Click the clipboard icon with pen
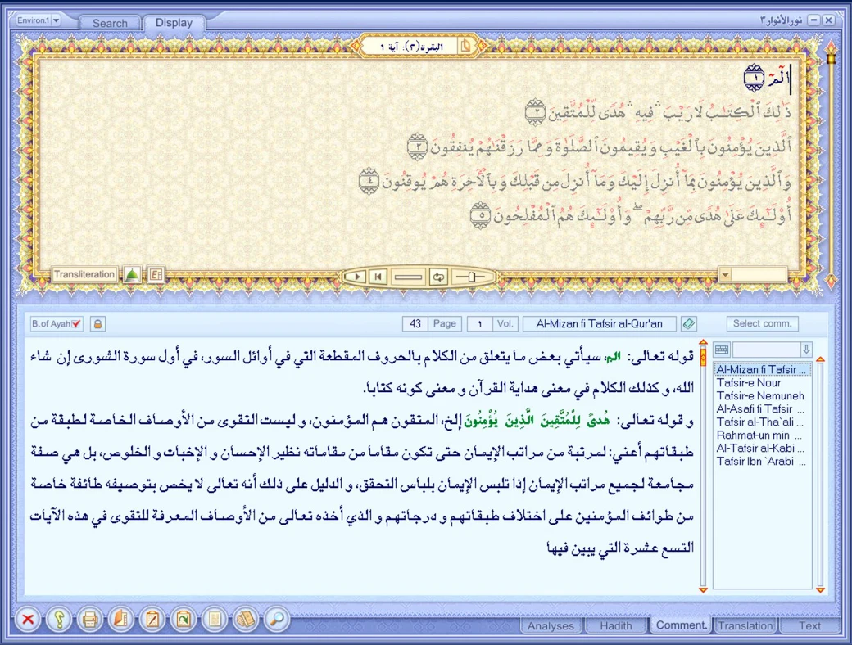The image size is (852, 645). (x=152, y=620)
